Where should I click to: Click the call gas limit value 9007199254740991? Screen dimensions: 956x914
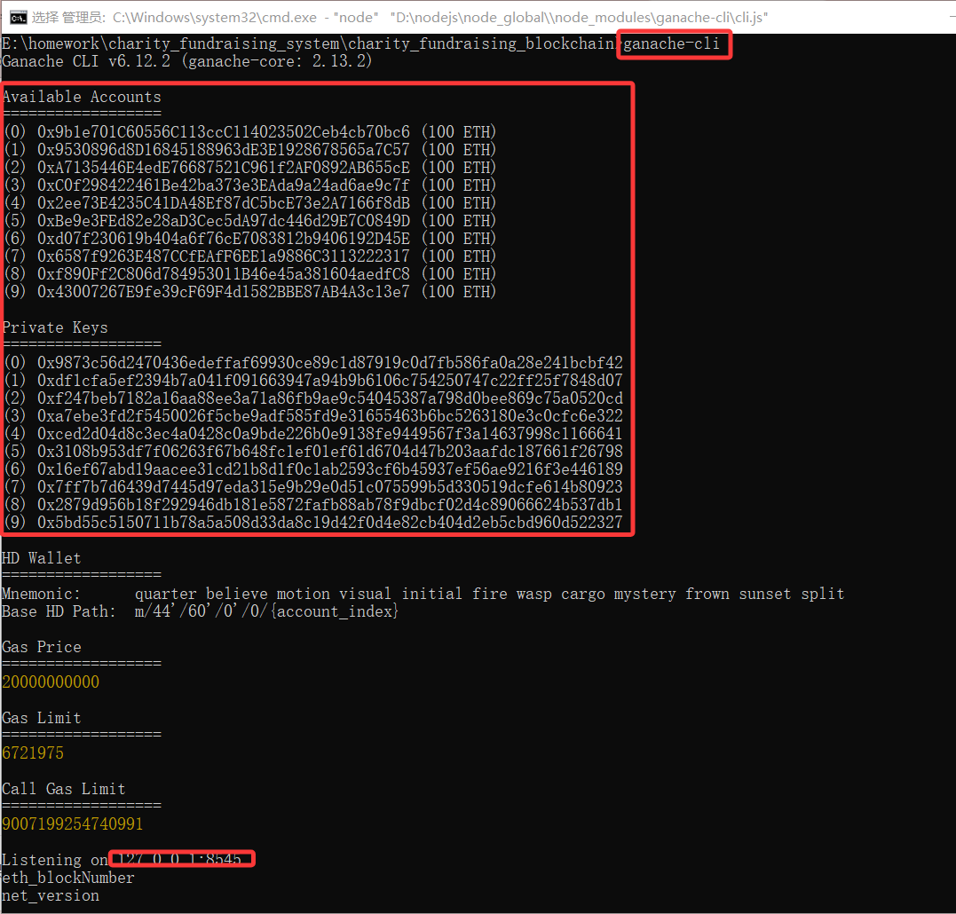73,824
